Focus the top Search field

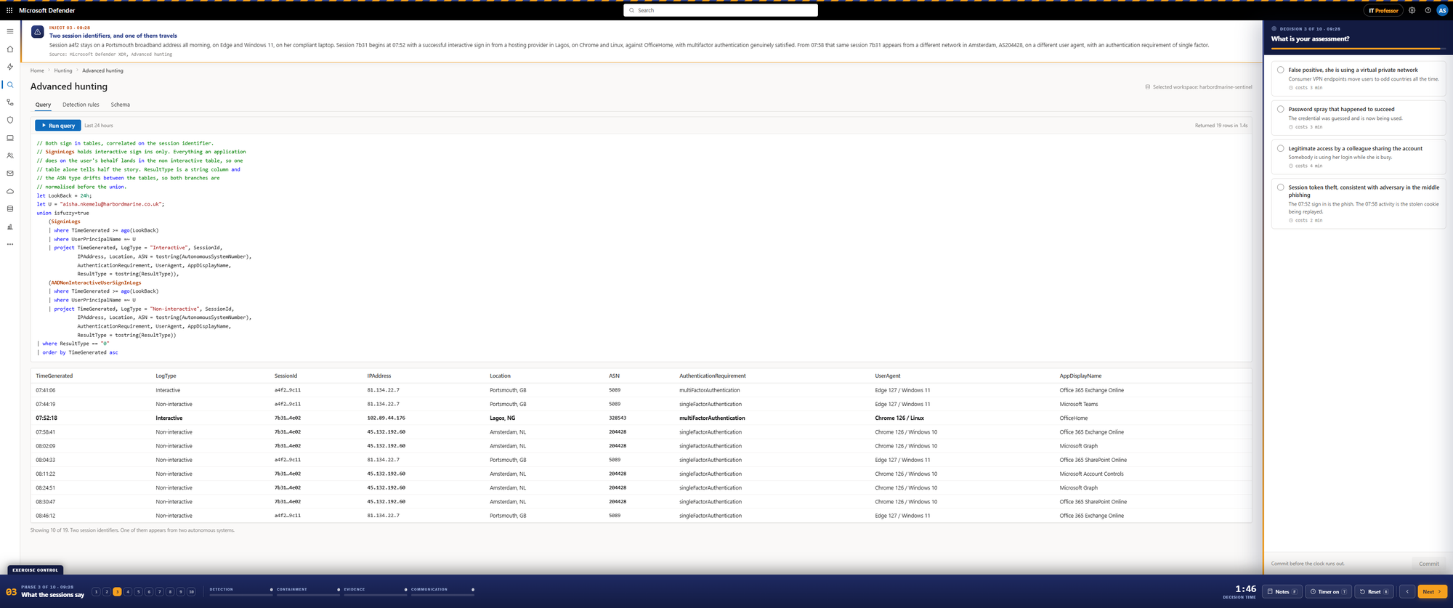pos(721,10)
